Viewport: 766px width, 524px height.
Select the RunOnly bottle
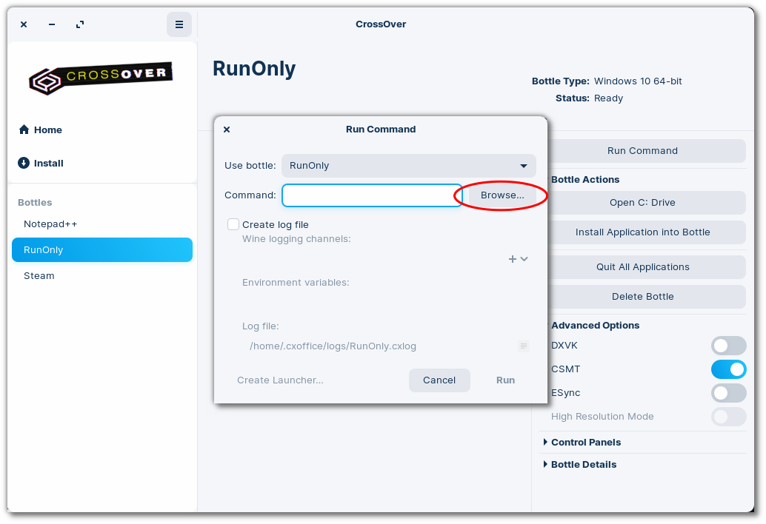(102, 250)
